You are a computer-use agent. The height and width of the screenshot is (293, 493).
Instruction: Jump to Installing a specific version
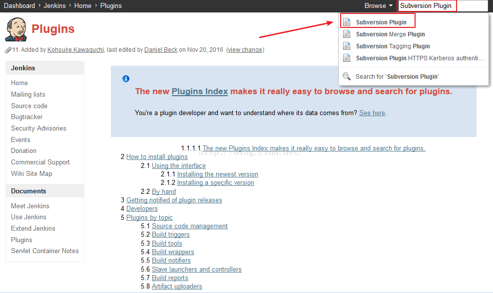pos(216,182)
